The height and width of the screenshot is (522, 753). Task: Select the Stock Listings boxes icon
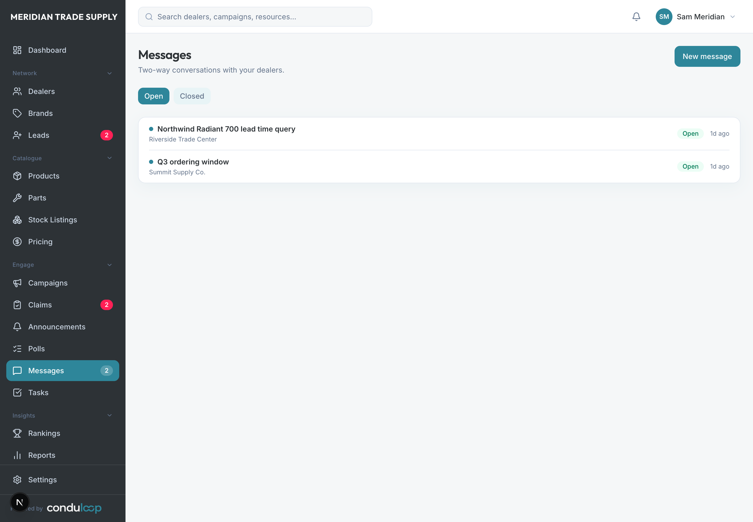[x=17, y=220]
